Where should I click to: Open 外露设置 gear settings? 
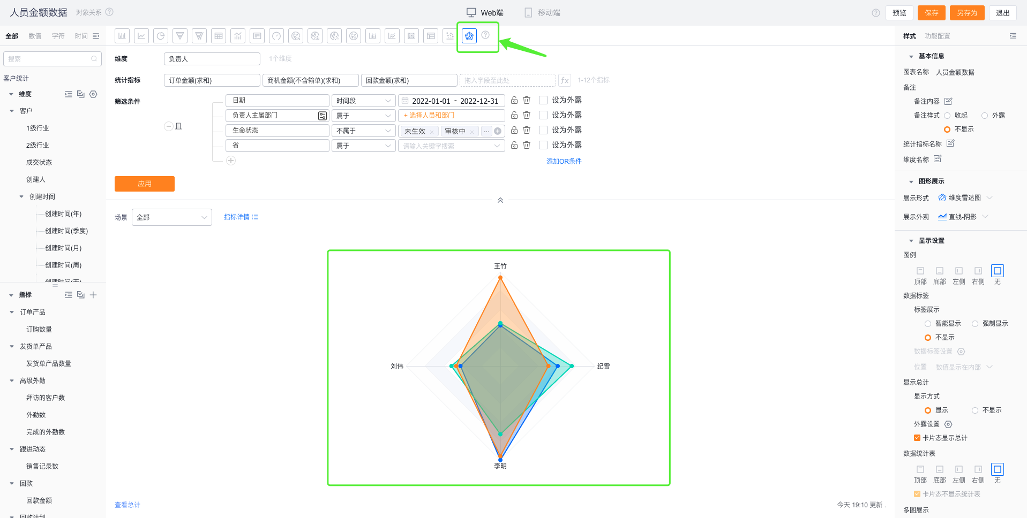[x=948, y=424]
